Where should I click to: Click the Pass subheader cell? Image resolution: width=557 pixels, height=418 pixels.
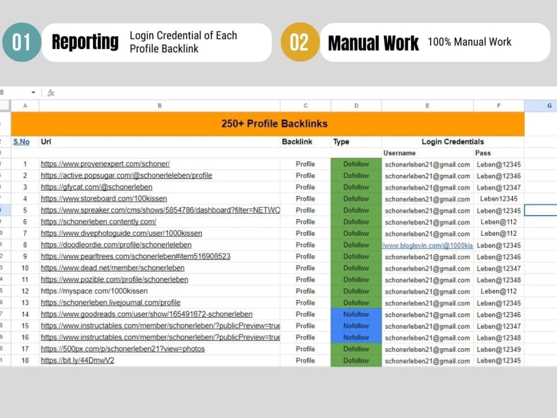tap(499, 153)
